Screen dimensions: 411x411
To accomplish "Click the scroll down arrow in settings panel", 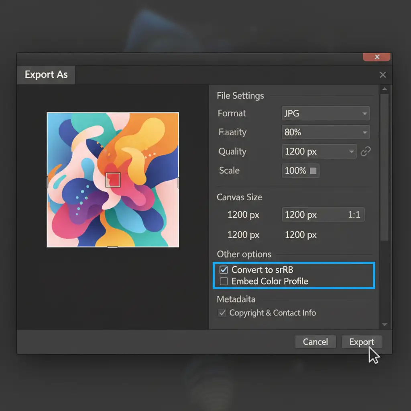I will click(x=385, y=324).
